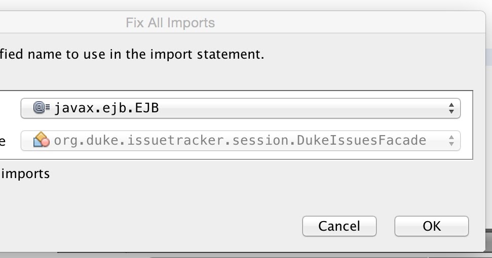Click the truncated label left of DukeIssuesFacade
The height and width of the screenshot is (258, 492).
[x=3, y=142]
